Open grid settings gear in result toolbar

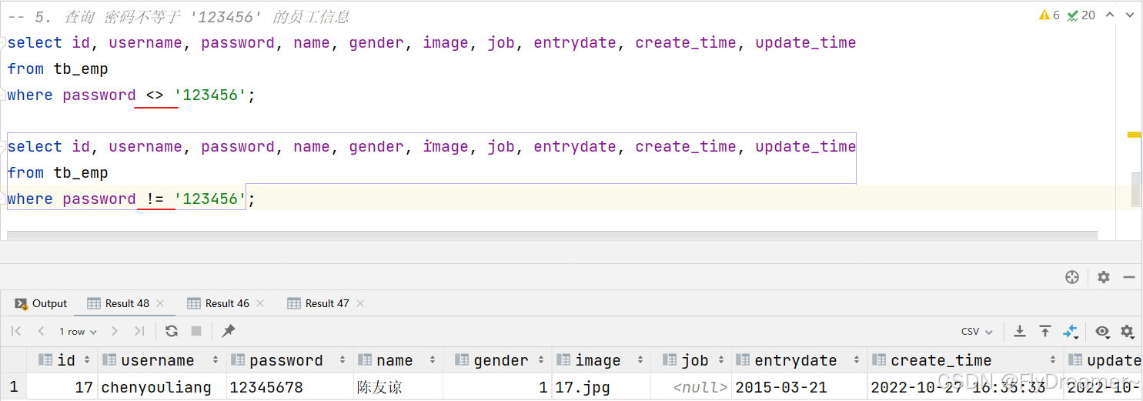point(1128,331)
